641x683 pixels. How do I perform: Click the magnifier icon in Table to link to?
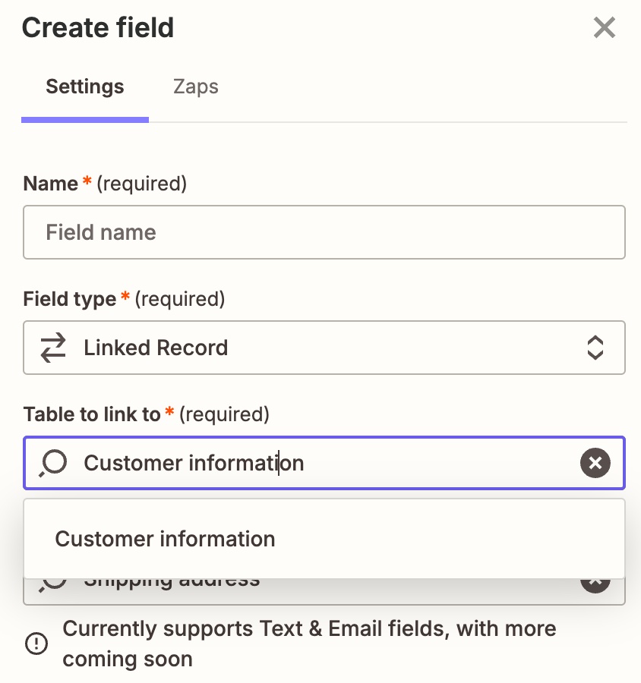pos(52,464)
